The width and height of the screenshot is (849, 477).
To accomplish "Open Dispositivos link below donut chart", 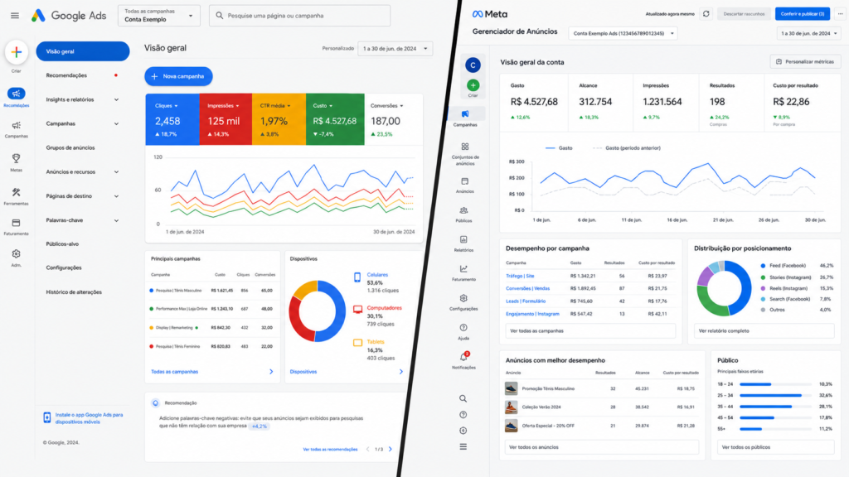I will click(303, 372).
